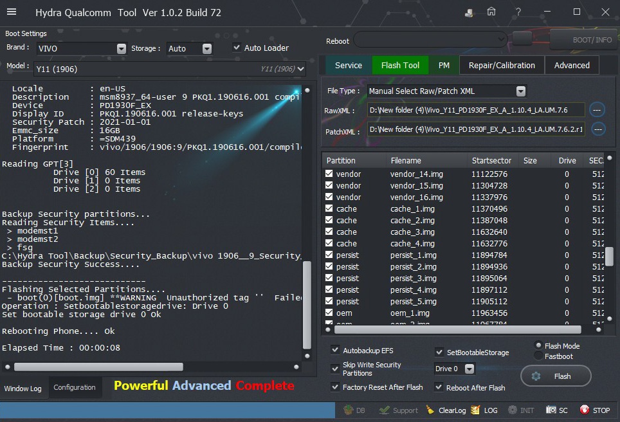Click the gear icon on Flash button

[x=536, y=376]
